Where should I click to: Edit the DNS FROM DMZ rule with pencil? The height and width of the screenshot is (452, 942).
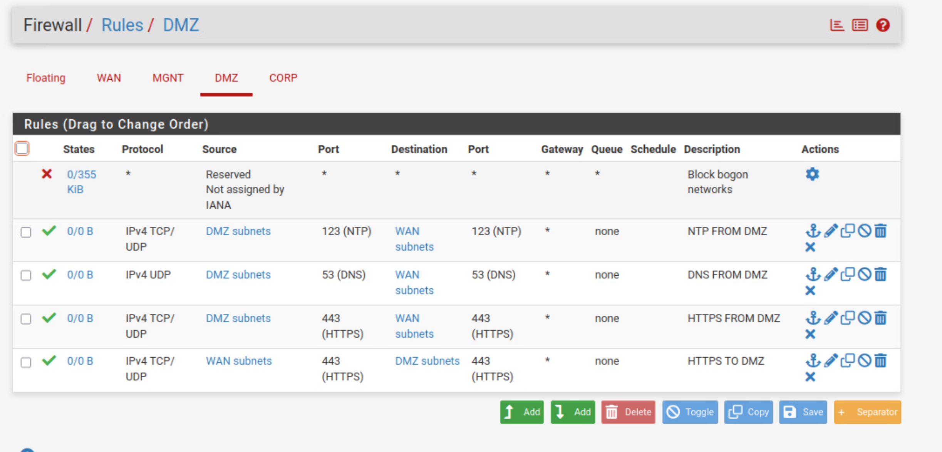tap(831, 275)
